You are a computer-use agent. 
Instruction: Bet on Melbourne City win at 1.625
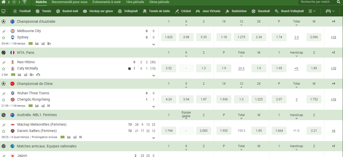(x=169, y=37)
